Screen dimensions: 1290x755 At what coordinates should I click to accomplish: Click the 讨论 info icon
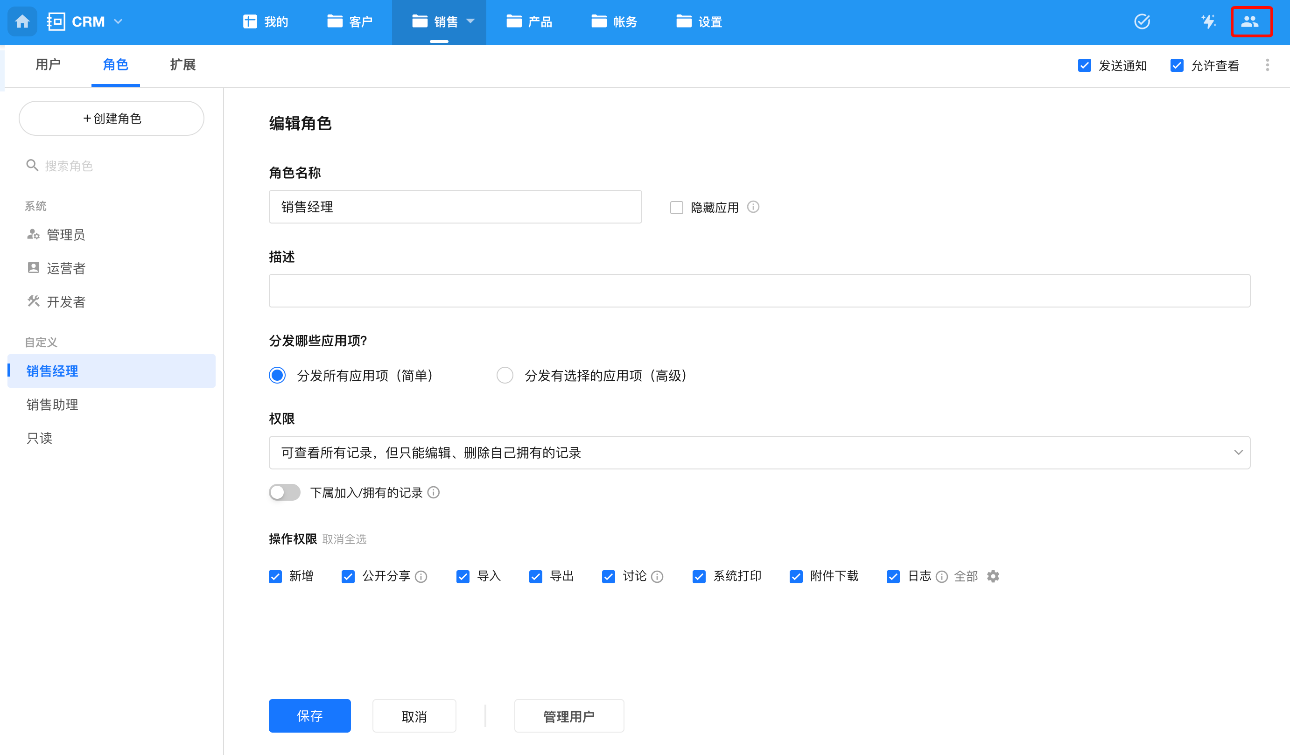click(657, 577)
